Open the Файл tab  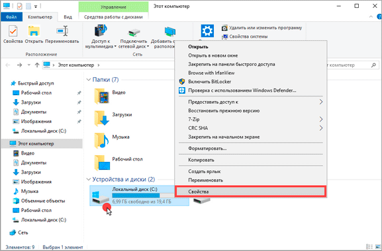point(11,17)
